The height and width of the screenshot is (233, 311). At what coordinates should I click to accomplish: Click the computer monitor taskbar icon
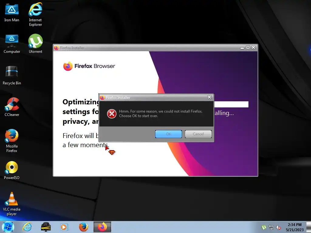tap(46, 227)
